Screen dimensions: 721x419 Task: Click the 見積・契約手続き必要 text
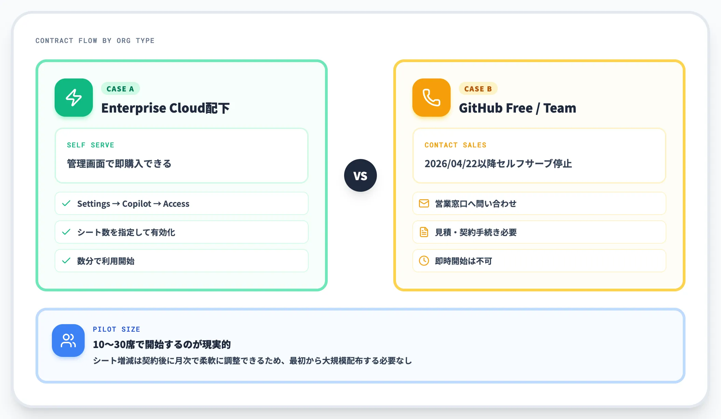pyautogui.click(x=476, y=232)
